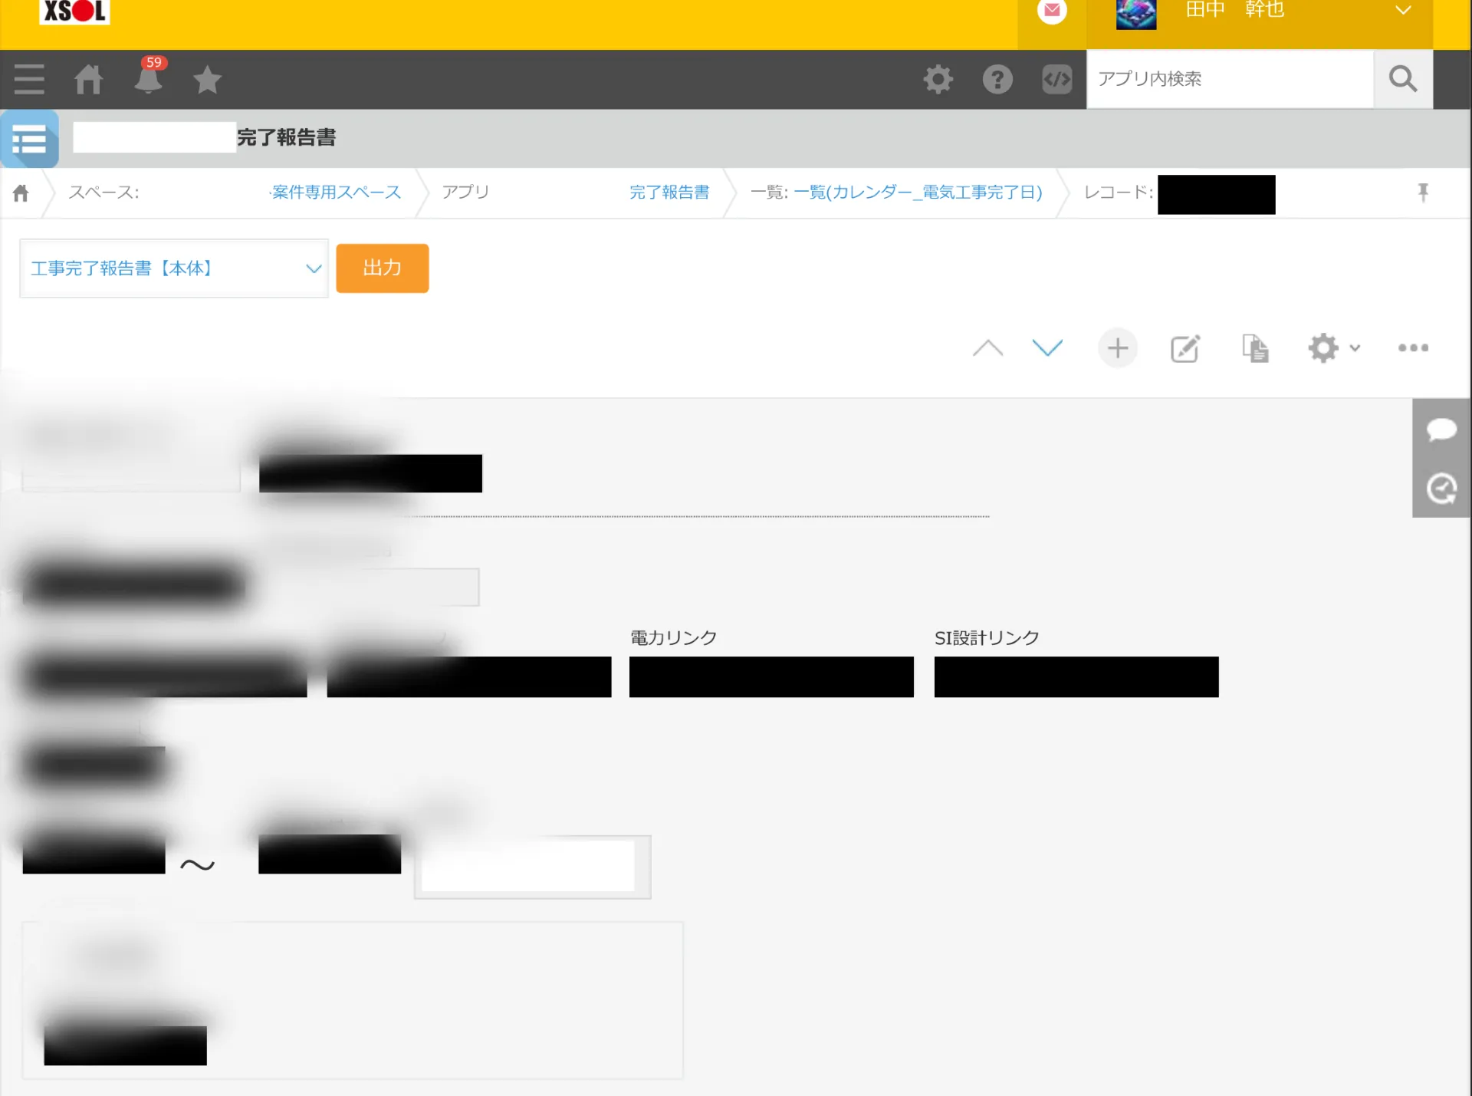
Task: Open the code developer tools icon
Action: (1056, 79)
